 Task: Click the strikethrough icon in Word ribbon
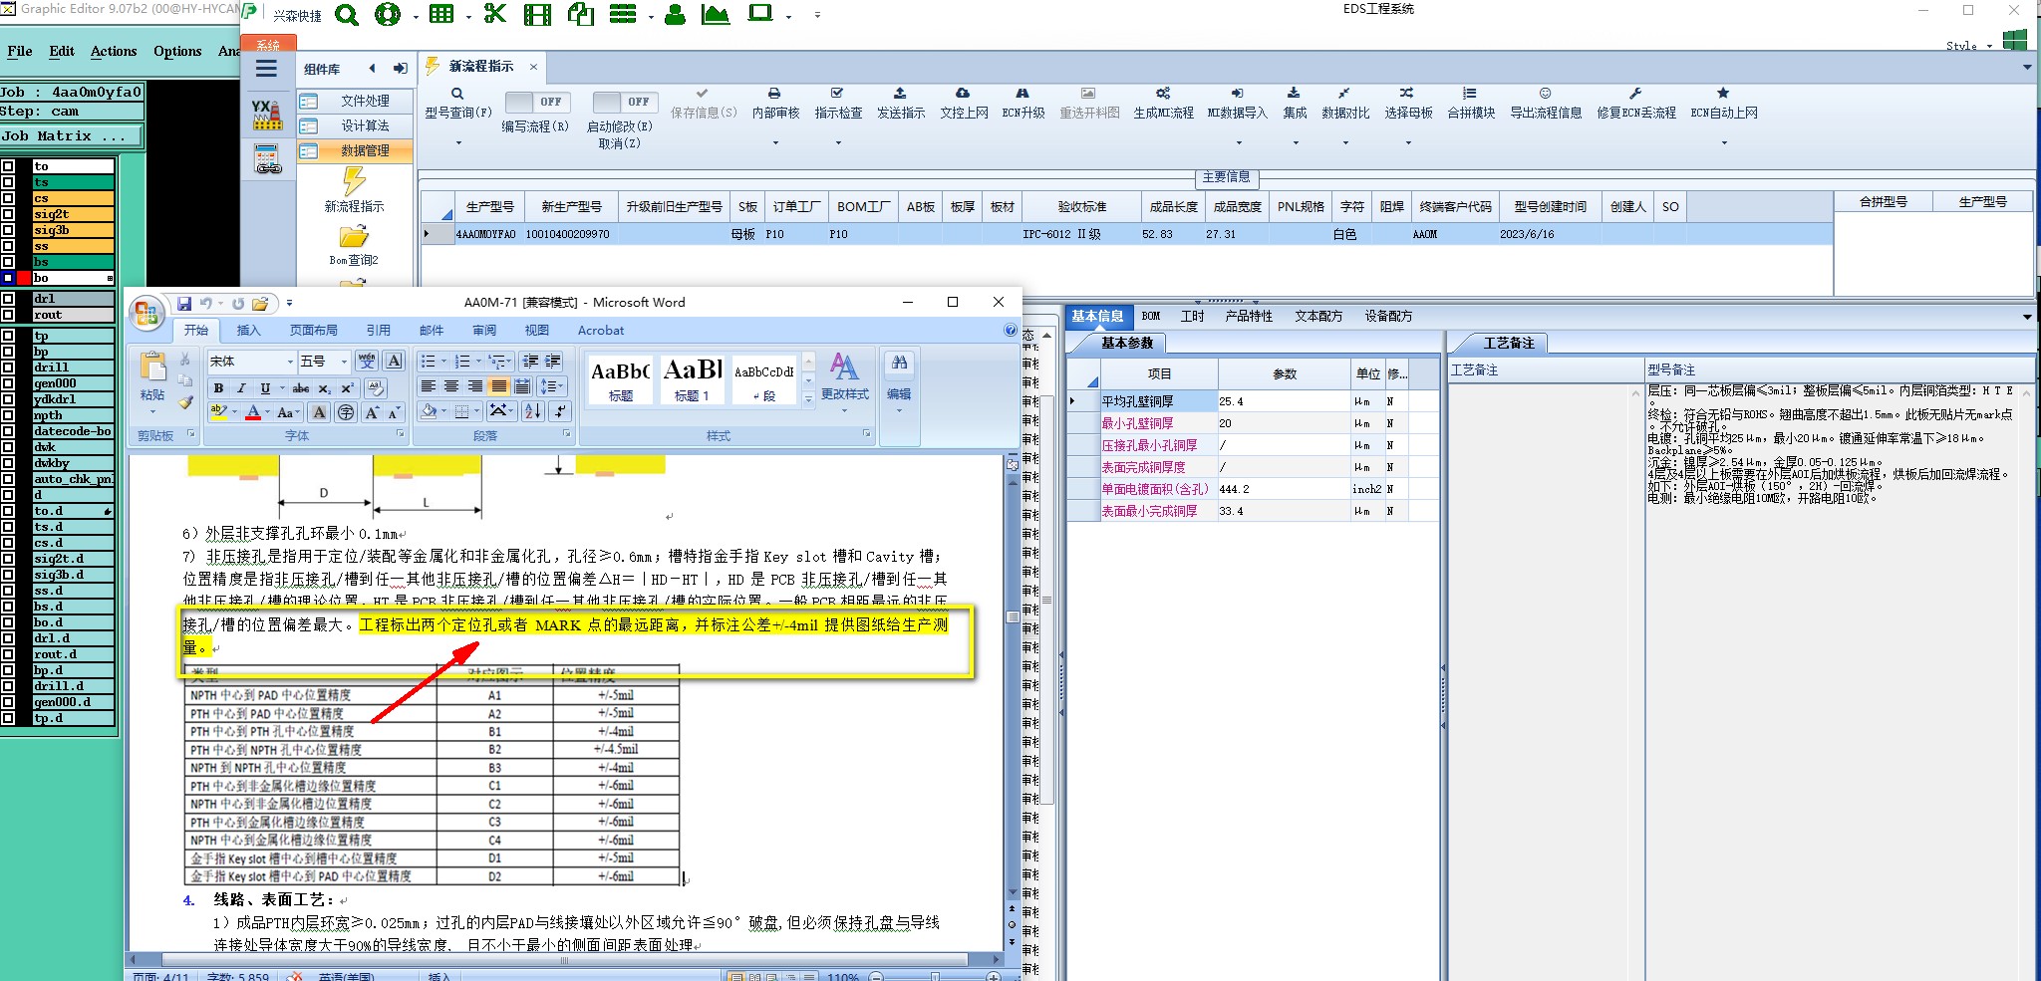click(x=301, y=387)
